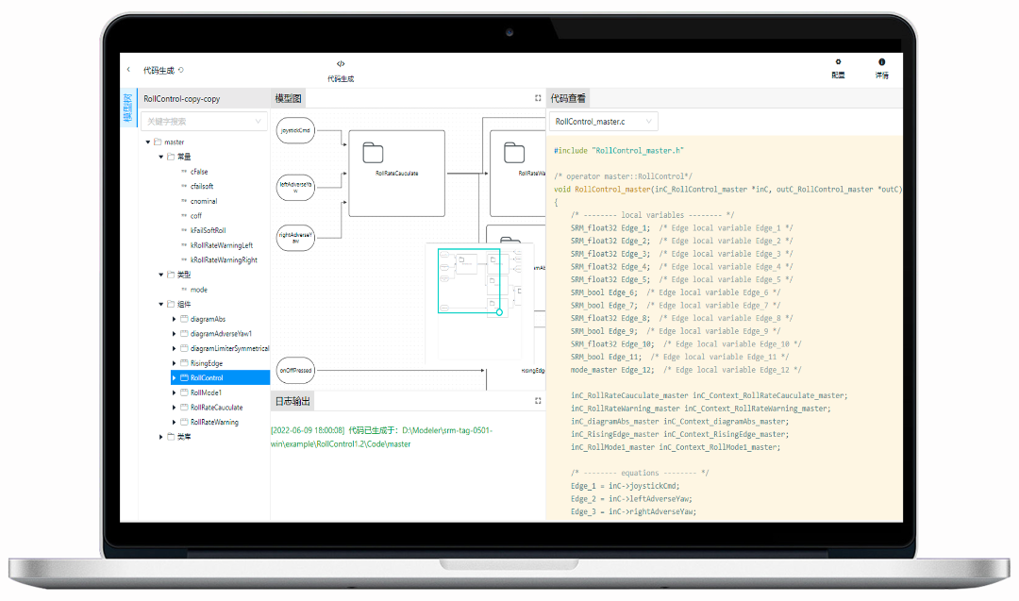
Task: Maximize the 模型图 panel with fullscreen icon
Action: click(538, 98)
